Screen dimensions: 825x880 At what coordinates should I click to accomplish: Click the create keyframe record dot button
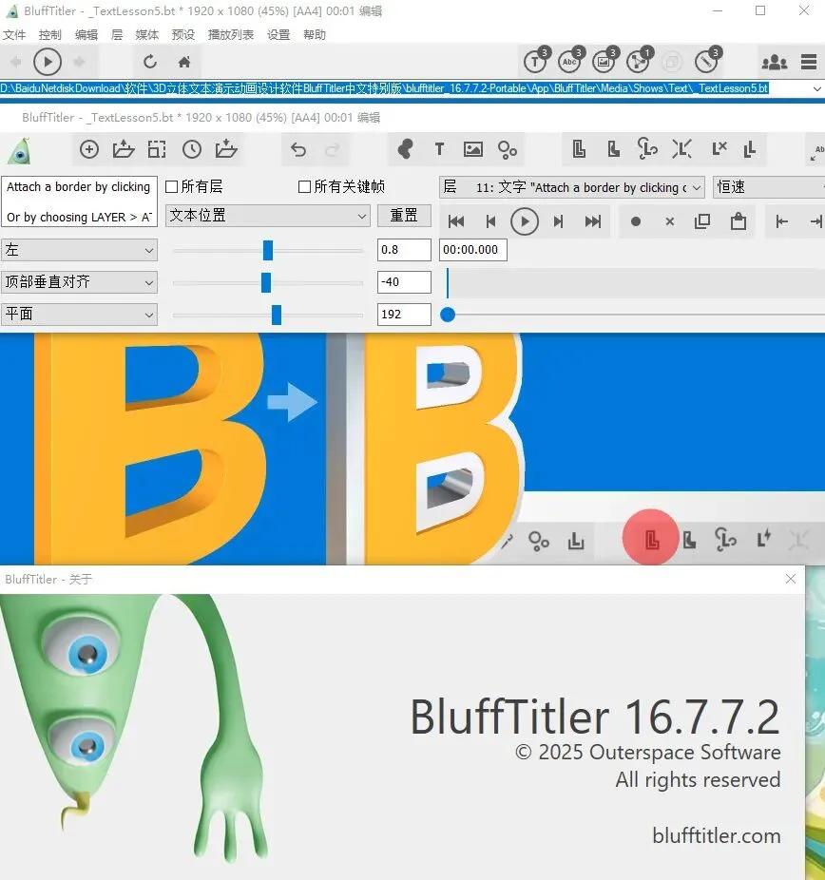[x=635, y=221]
